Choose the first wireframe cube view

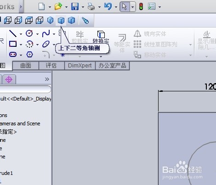coord(8,20)
